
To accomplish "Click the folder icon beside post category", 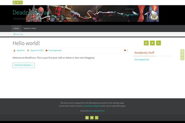I will pos(47,50).
